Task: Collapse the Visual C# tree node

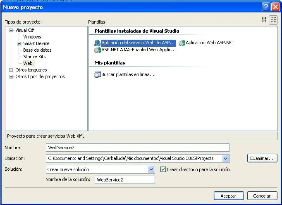Action: (11, 30)
